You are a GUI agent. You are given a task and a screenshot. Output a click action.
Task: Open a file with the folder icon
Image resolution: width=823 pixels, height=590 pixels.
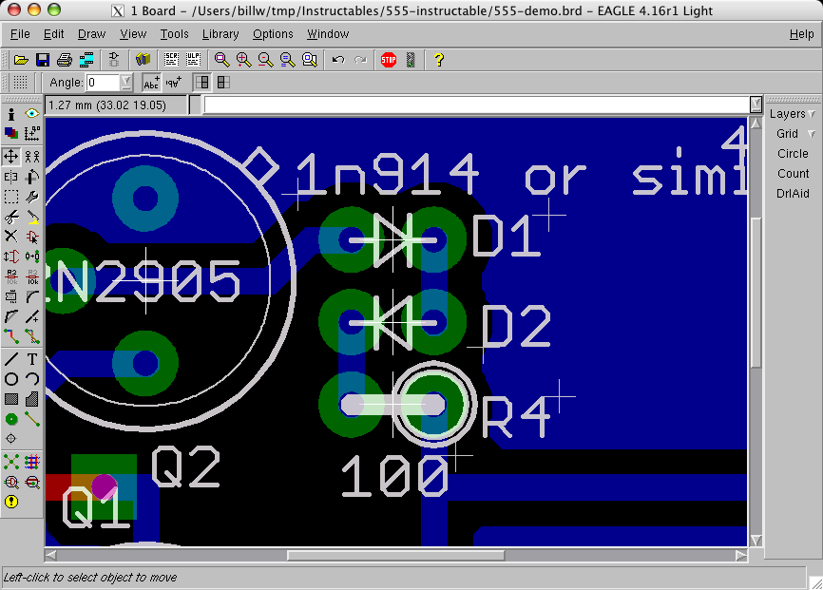(x=21, y=60)
